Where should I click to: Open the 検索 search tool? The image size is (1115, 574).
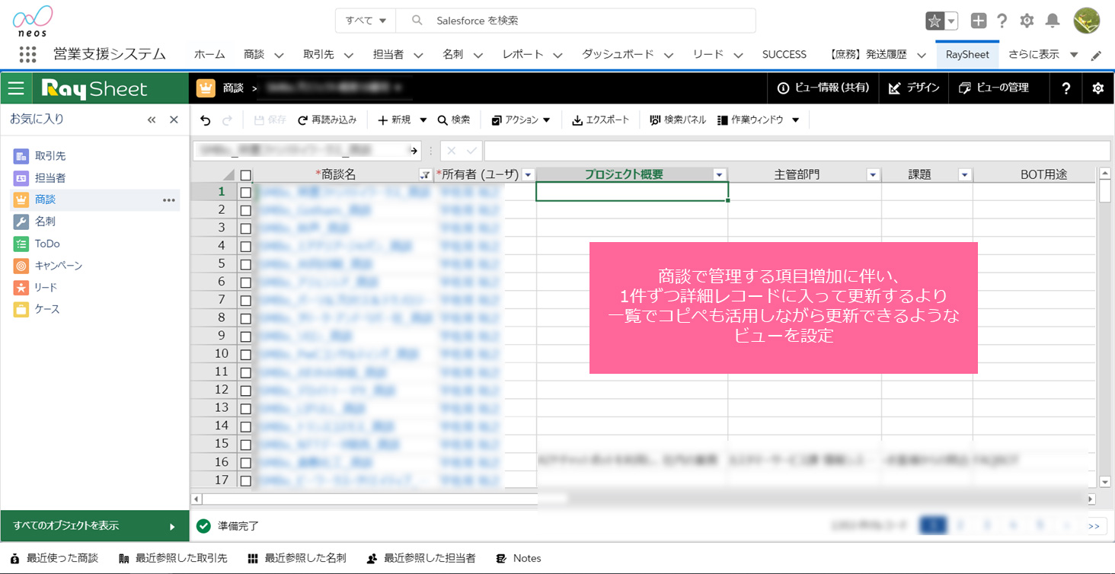click(454, 120)
